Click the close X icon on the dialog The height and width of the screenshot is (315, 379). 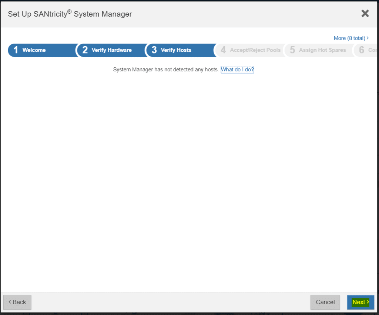pyautogui.click(x=365, y=13)
